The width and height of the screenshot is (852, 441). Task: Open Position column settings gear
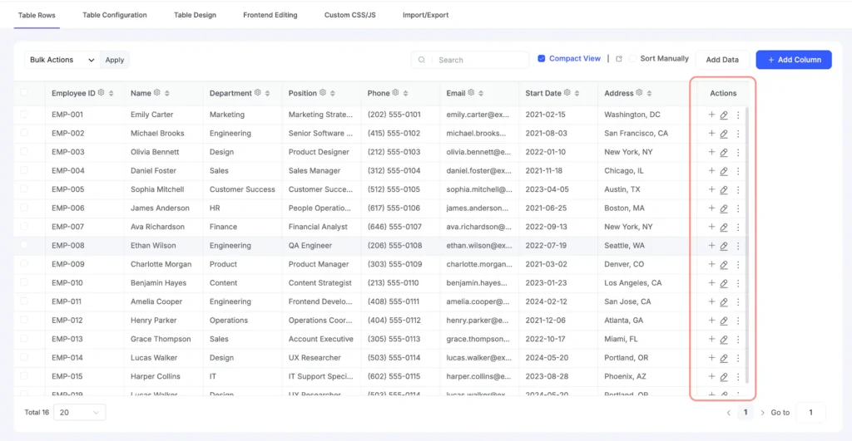click(323, 93)
